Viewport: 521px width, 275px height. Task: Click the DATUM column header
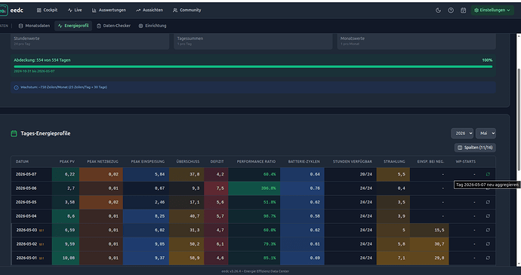tap(22, 161)
